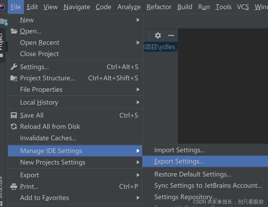Open the View menu

50,7
